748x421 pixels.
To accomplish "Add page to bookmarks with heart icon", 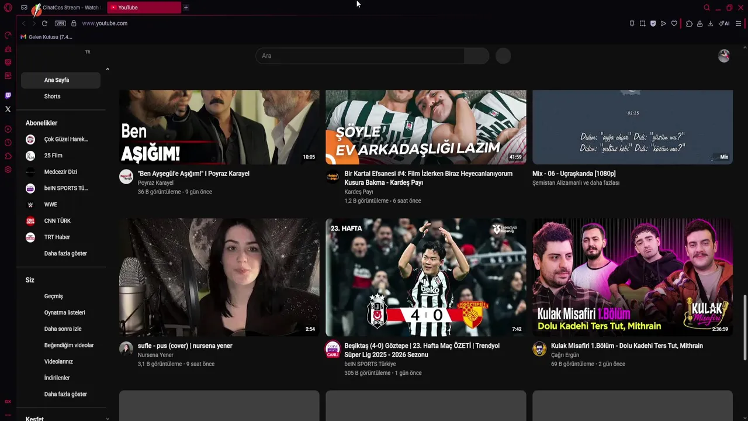I will click(x=674, y=23).
